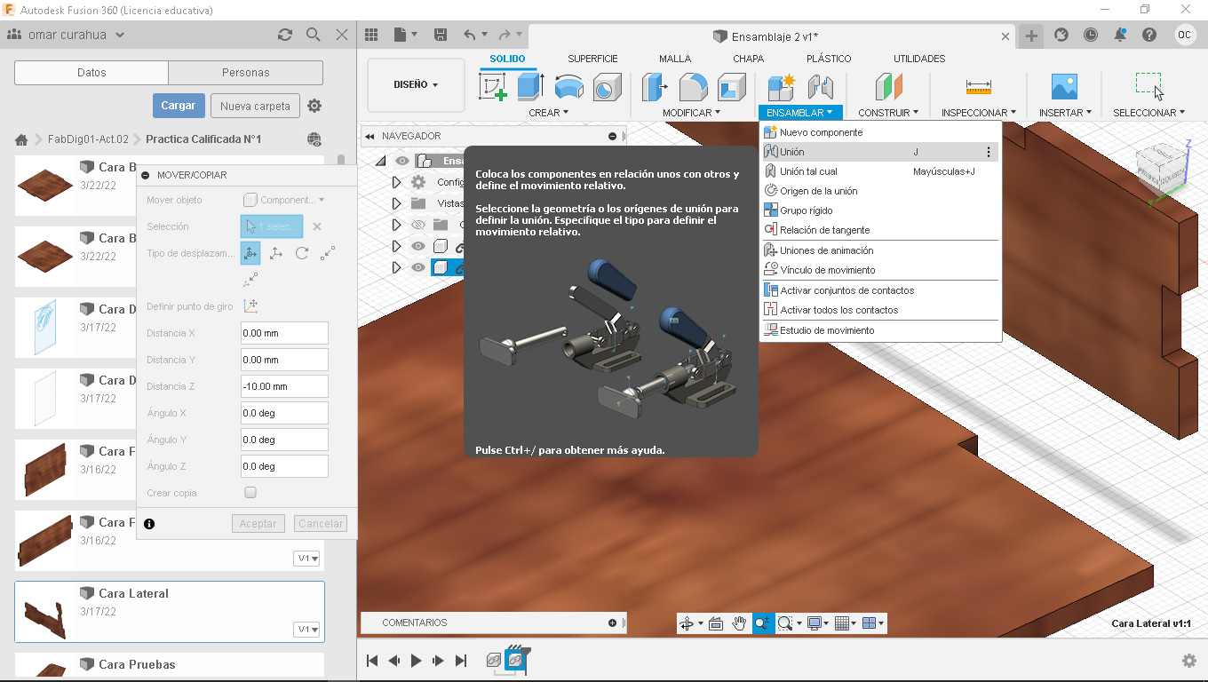Click the Definir punto de giro icon

click(x=250, y=306)
